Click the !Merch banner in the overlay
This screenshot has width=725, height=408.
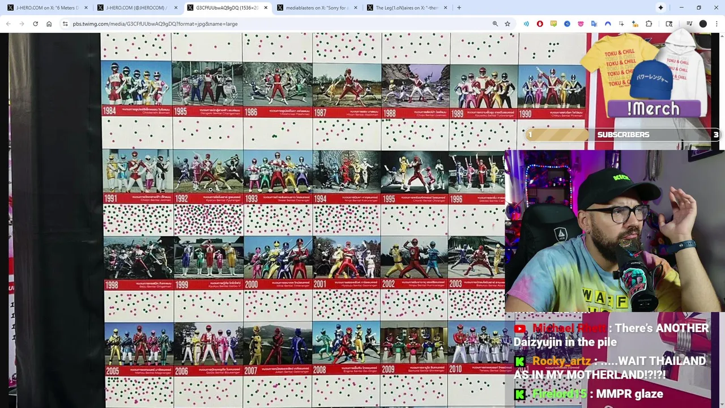(653, 109)
